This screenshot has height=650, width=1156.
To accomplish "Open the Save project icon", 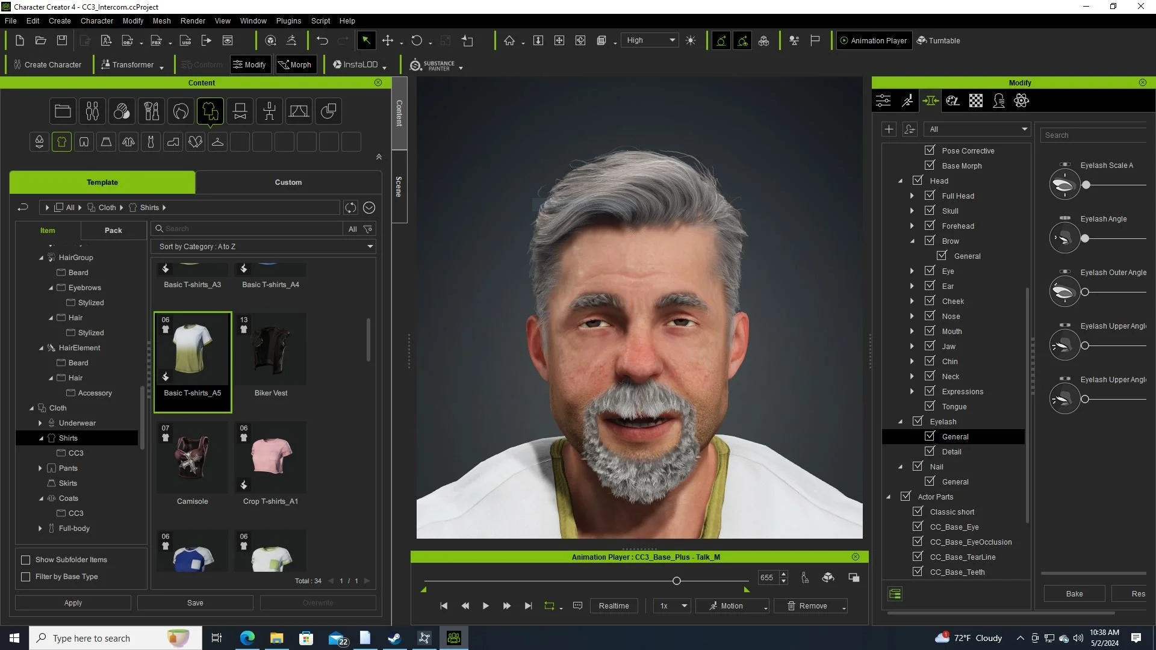I will (62, 40).
